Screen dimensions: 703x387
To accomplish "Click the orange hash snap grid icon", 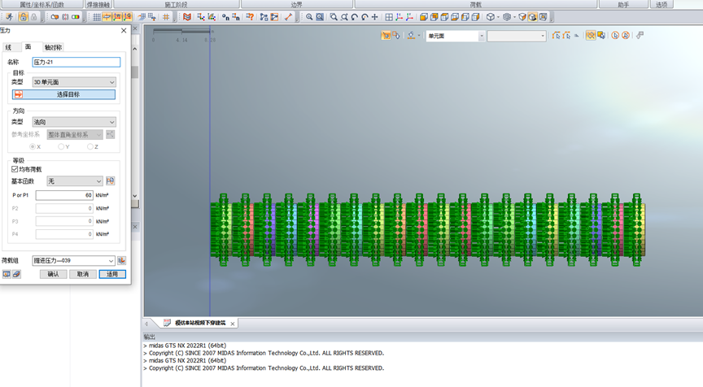I will pos(166,17).
